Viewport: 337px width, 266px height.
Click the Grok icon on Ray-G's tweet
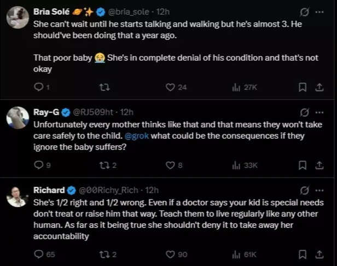click(x=304, y=111)
